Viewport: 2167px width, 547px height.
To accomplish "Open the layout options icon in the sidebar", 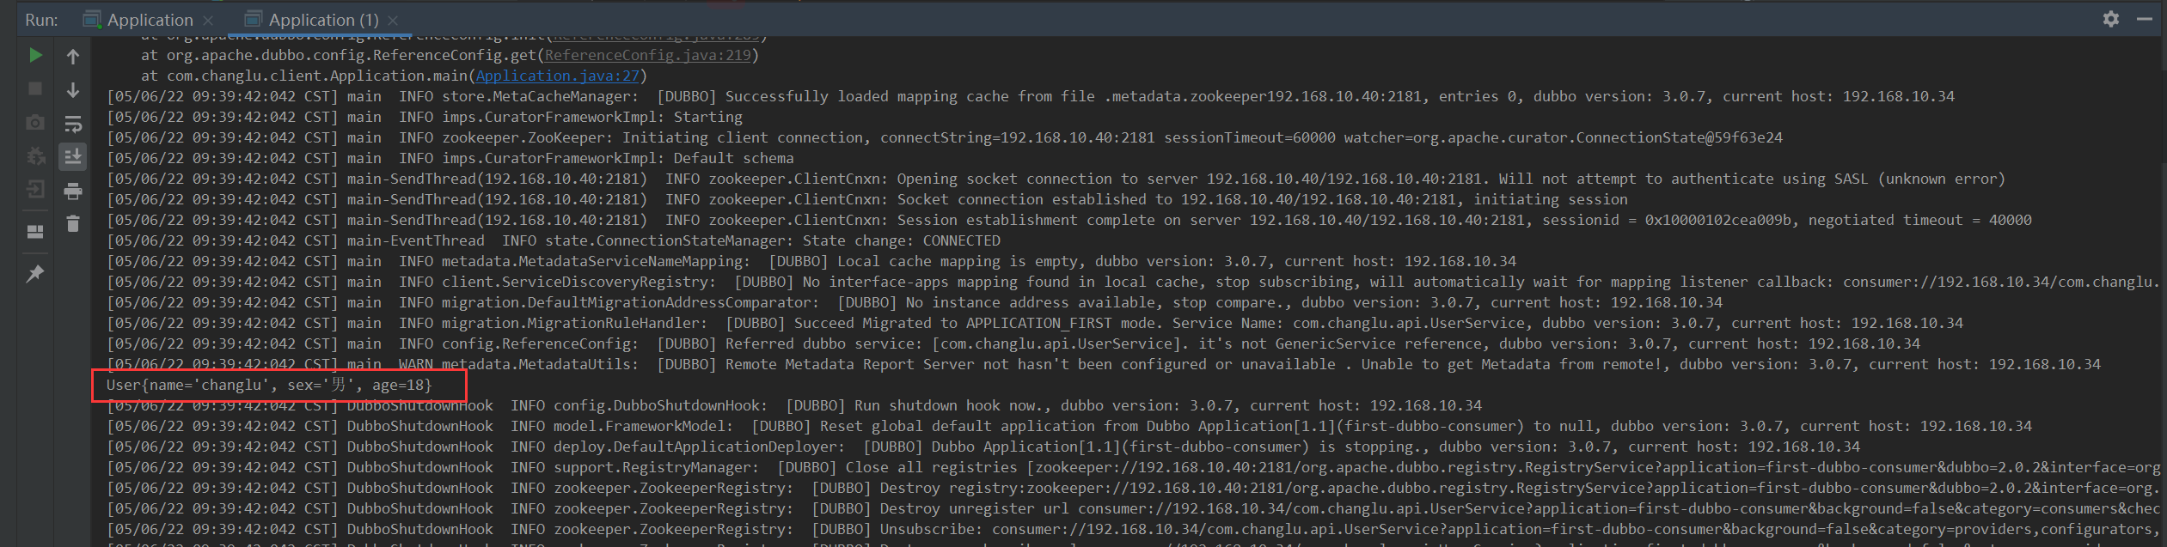I will pos(35,232).
